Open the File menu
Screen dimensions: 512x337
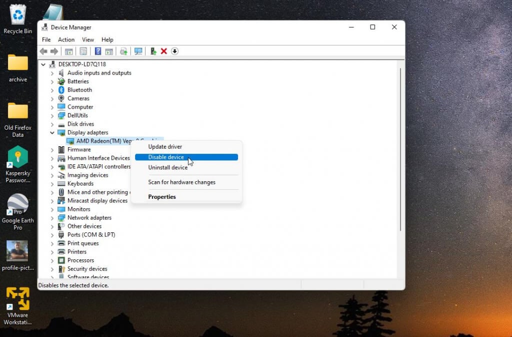(x=46, y=40)
